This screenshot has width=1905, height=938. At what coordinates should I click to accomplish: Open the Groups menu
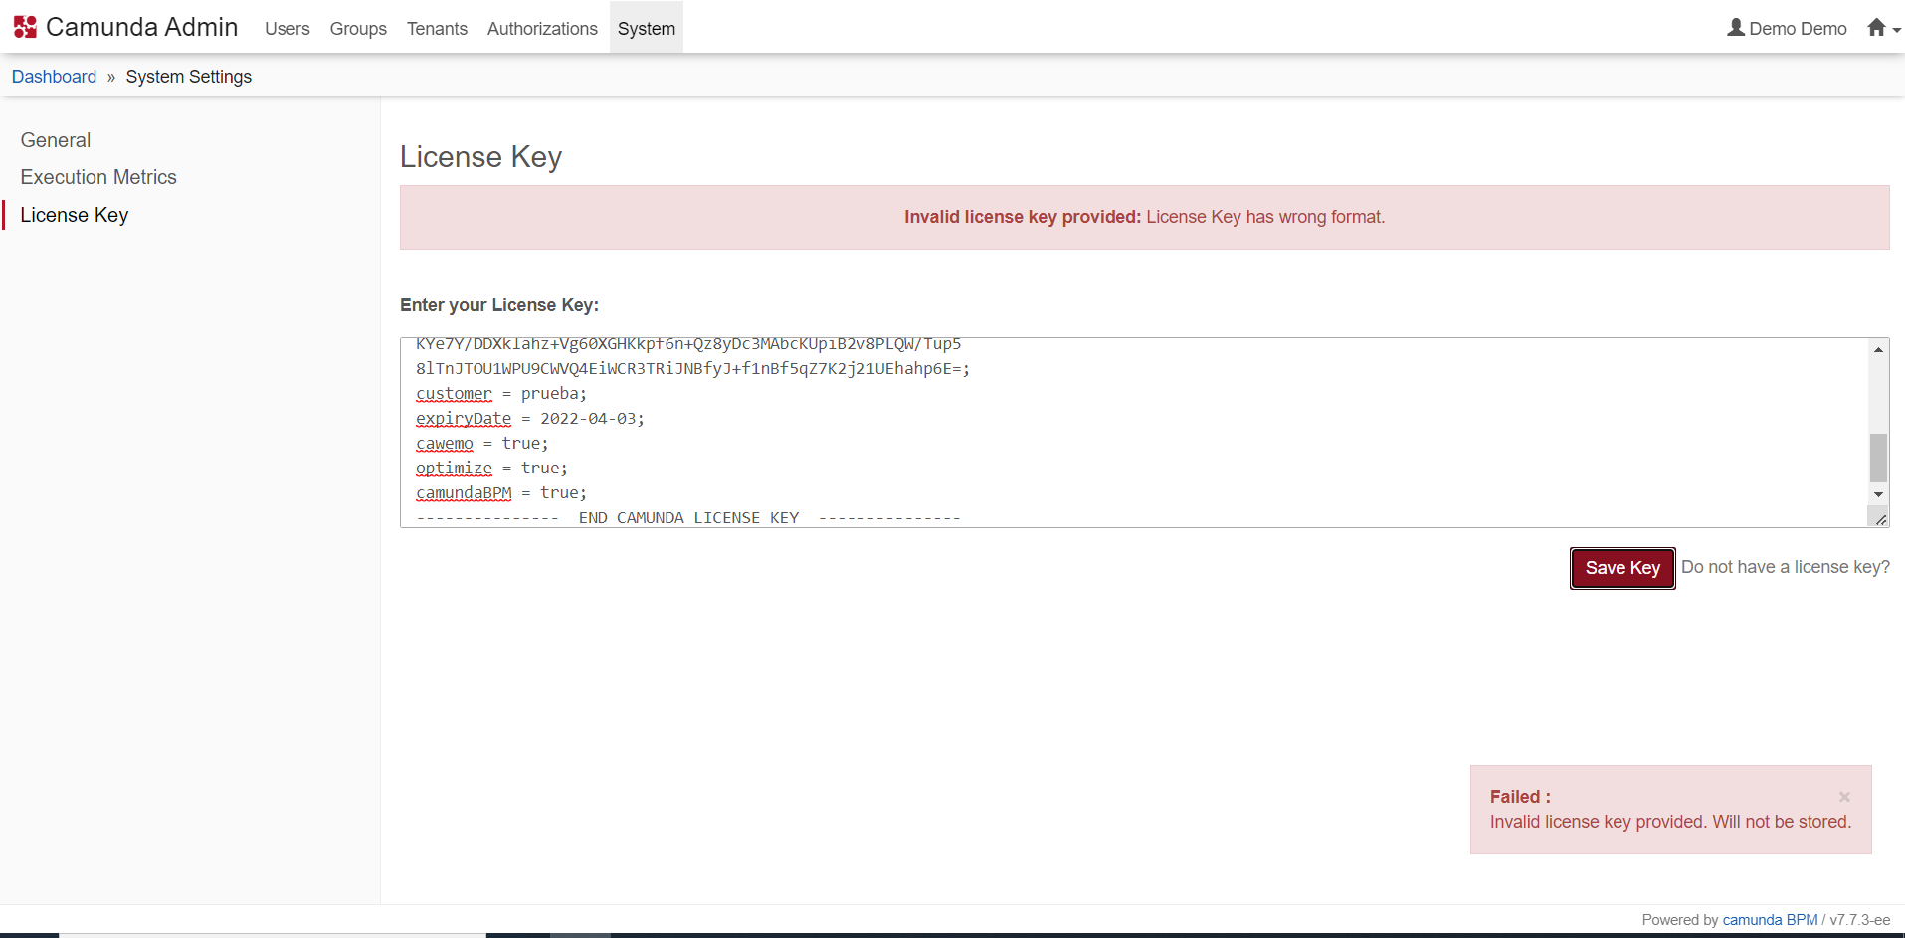tap(358, 29)
